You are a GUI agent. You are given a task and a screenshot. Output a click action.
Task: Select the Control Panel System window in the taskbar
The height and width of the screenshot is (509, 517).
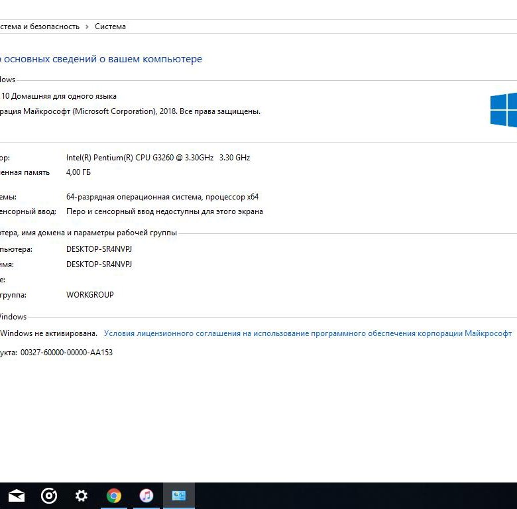[x=179, y=496]
